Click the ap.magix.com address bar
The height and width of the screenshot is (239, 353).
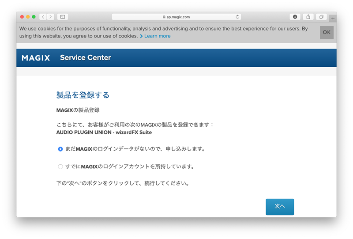pos(176,17)
